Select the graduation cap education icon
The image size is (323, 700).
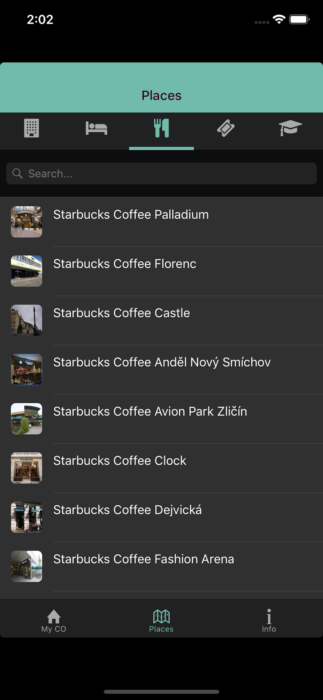click(290, 128)
